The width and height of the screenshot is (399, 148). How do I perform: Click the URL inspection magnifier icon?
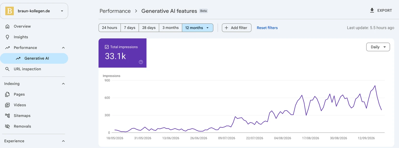8,69
